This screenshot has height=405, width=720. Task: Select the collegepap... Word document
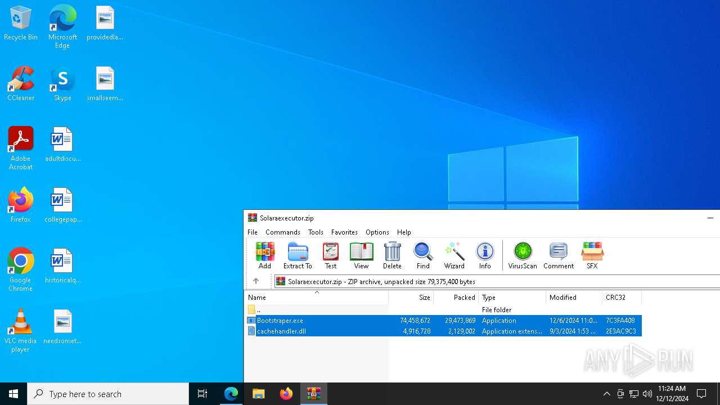pos(62,206)
